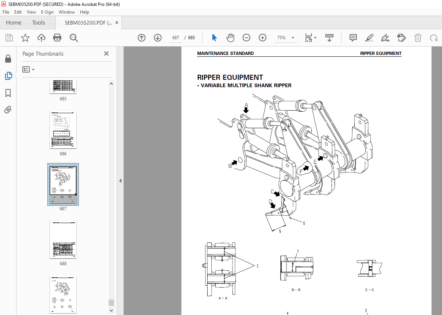The height and width of the screenshot is (315, 442).
Task: Click the trash delete icon
Action: pyautogui.click(x=418, y=38)
